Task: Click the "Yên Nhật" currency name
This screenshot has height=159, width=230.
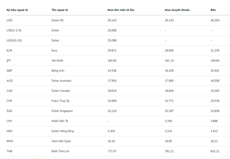Action: [x=58, y=61]
